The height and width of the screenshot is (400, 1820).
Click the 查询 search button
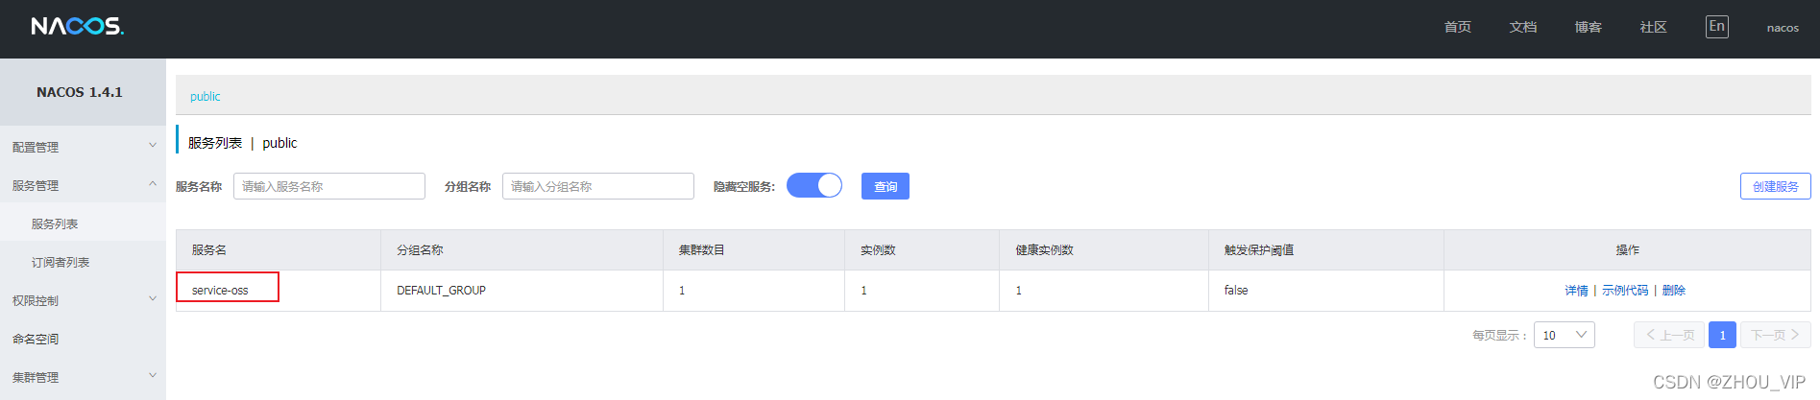pyautogui.click(x=886, y=186)
